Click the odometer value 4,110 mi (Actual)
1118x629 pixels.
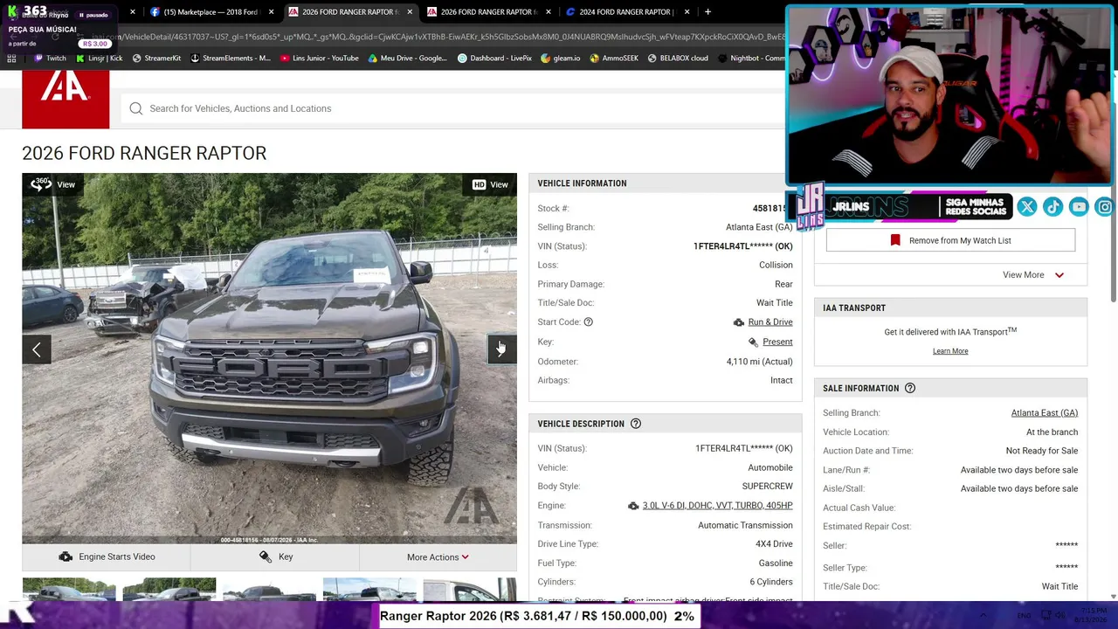(760, 362)
